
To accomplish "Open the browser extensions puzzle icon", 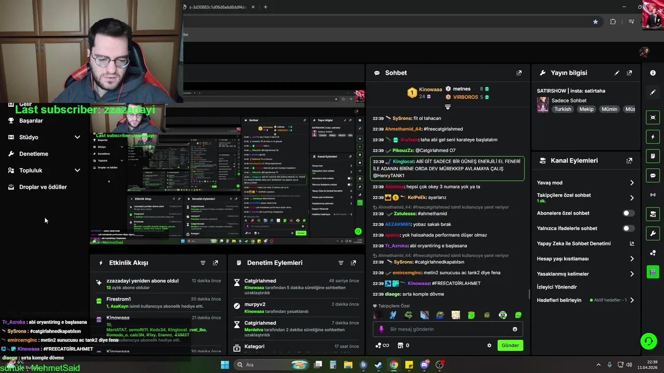I will 613,22.
